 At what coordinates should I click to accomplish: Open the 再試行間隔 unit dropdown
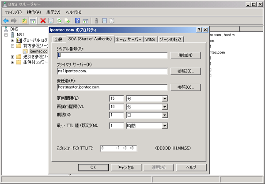click(165, 107)
